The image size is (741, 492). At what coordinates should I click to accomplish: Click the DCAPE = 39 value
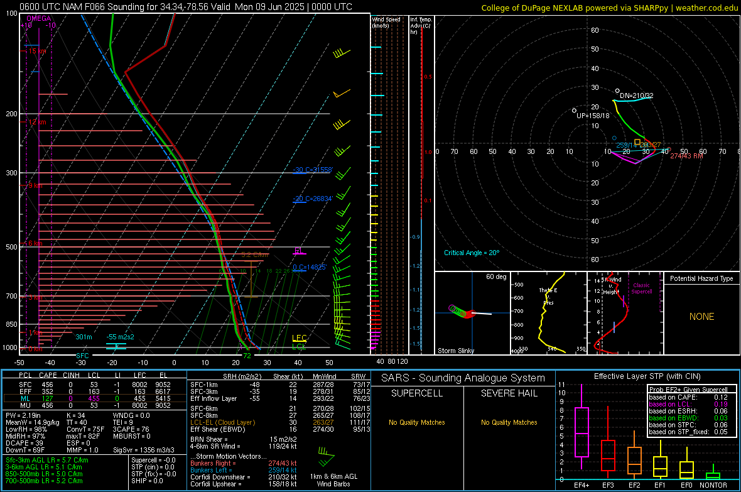click(24, 443)
